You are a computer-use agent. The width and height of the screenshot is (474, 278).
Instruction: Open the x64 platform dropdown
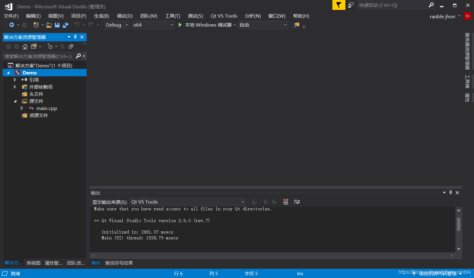click(153, 25)
